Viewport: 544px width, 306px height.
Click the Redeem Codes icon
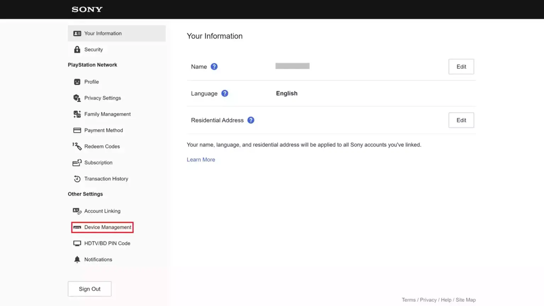77,146
